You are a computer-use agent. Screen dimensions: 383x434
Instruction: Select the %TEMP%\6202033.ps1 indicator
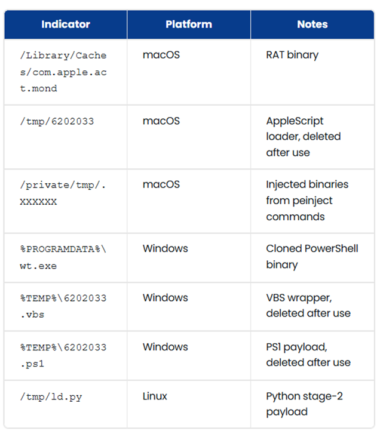[63, 355]
